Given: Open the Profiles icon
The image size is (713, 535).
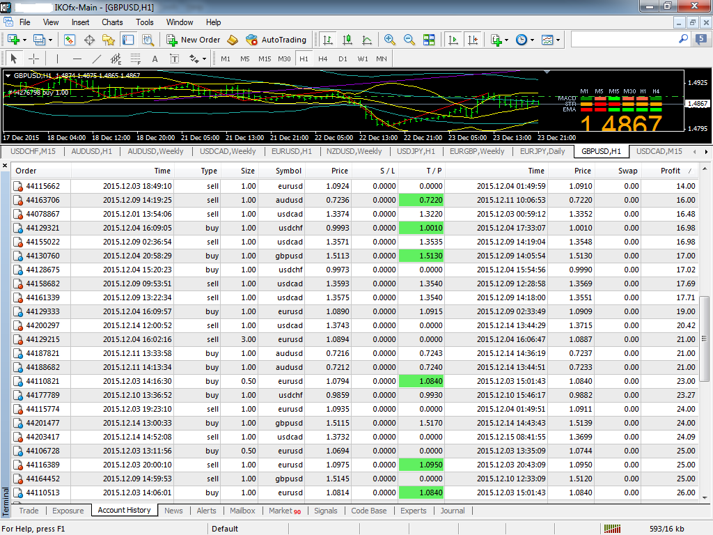Looking at the screenshot, I should click(x=40, y=40).
